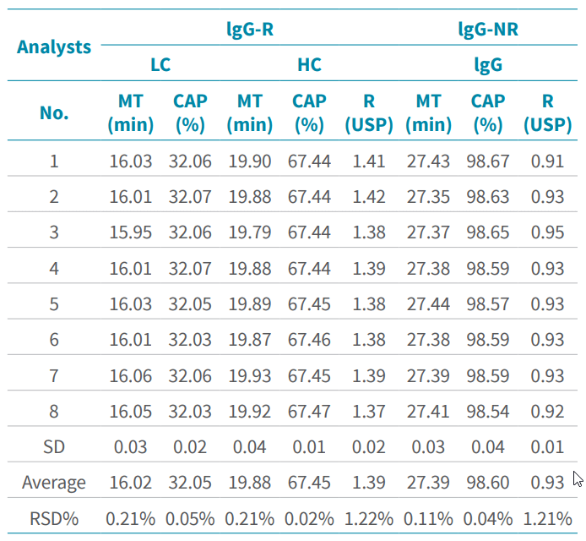Click the 16.06 migration time cell

pyautogui.click(x=131, y=376)
